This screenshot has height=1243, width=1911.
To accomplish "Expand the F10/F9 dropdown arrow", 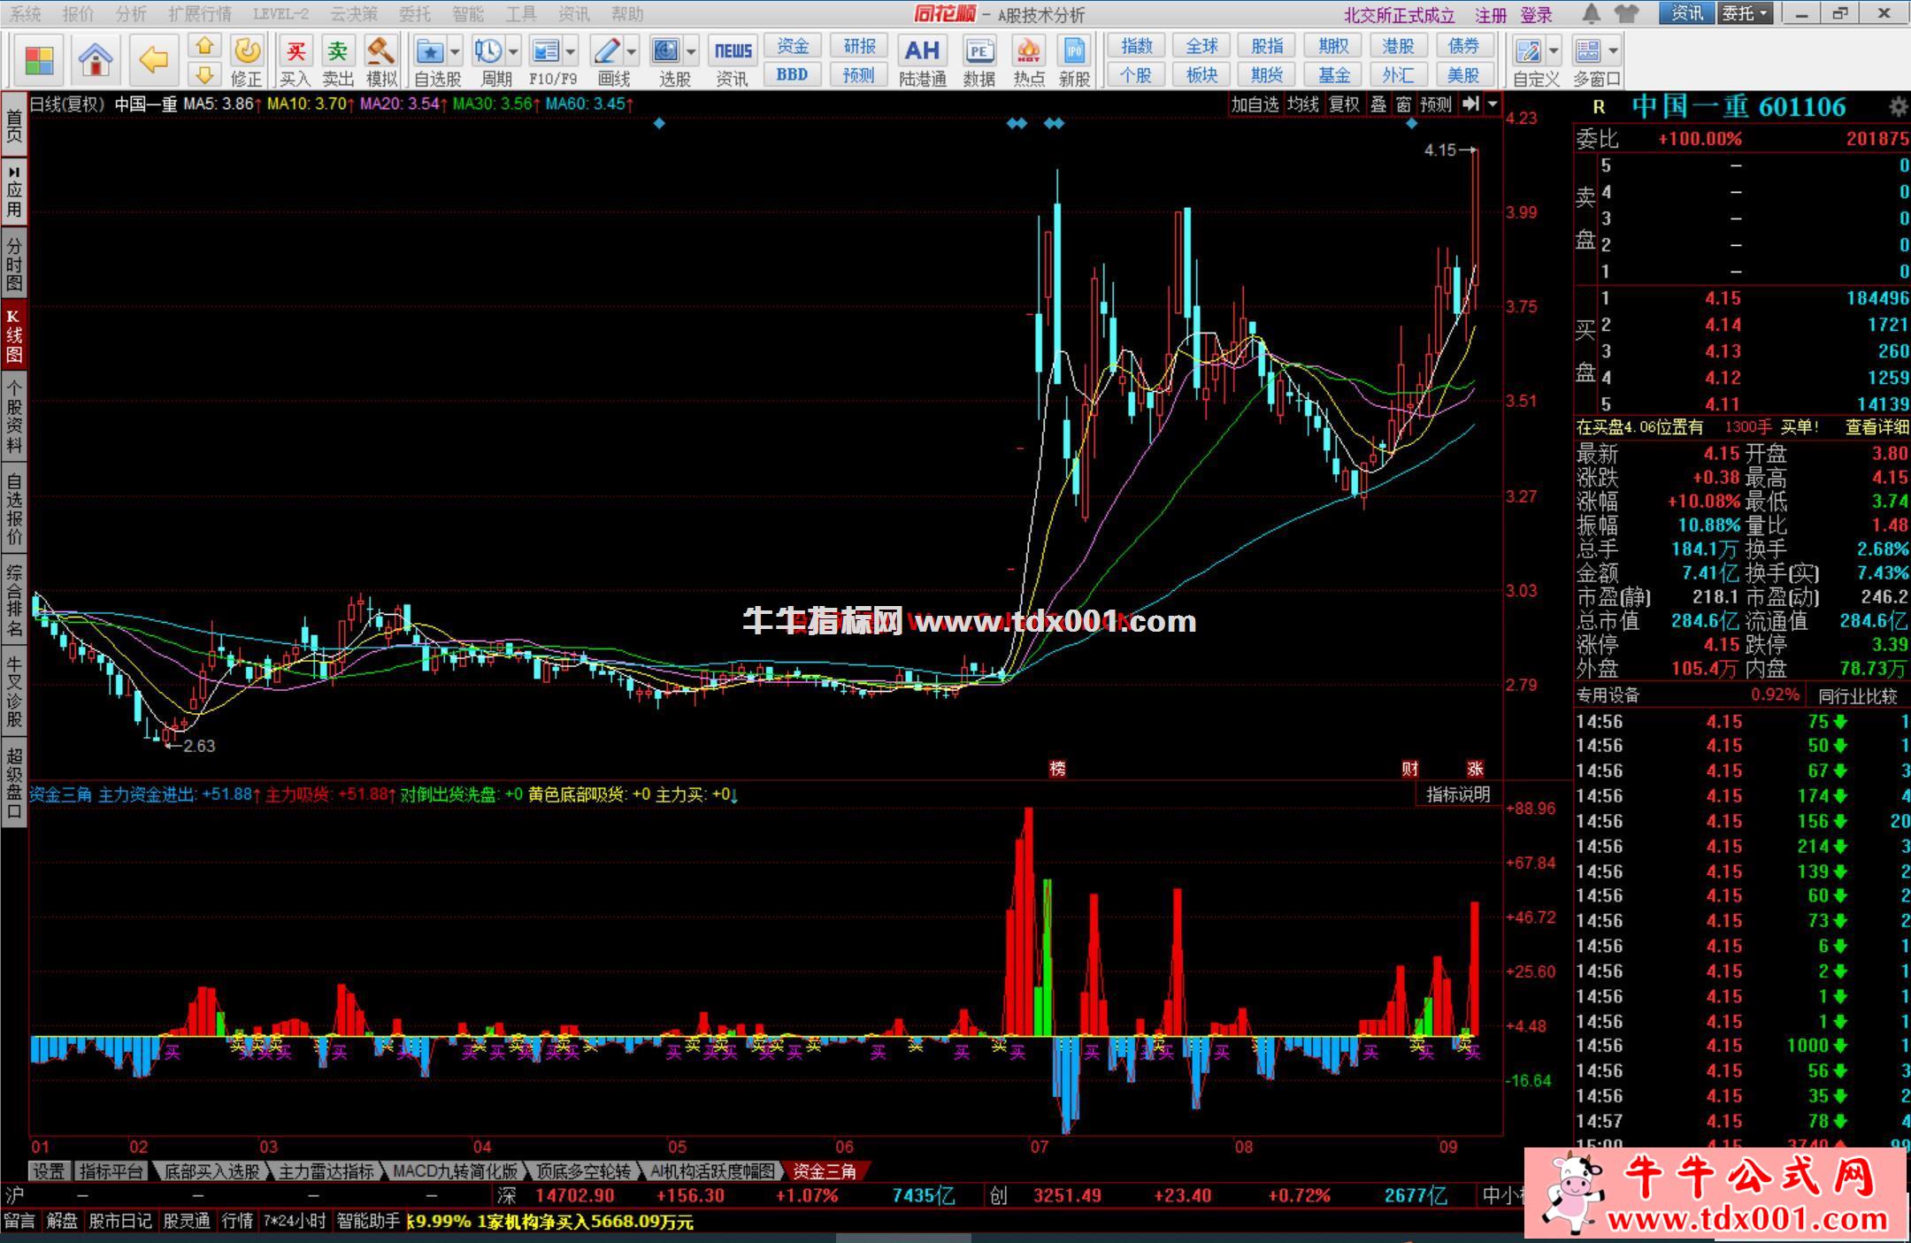I will tap(571, 51).
